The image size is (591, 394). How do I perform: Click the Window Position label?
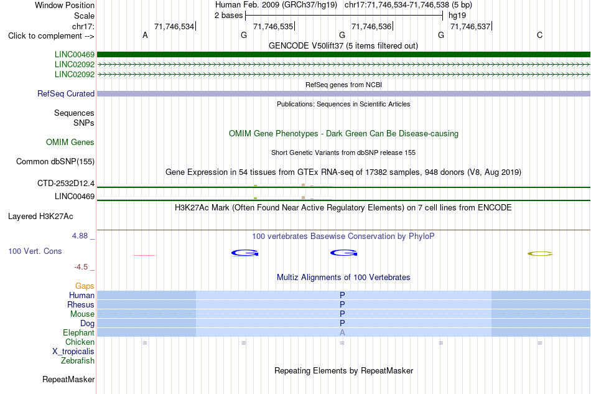point(65,5)
